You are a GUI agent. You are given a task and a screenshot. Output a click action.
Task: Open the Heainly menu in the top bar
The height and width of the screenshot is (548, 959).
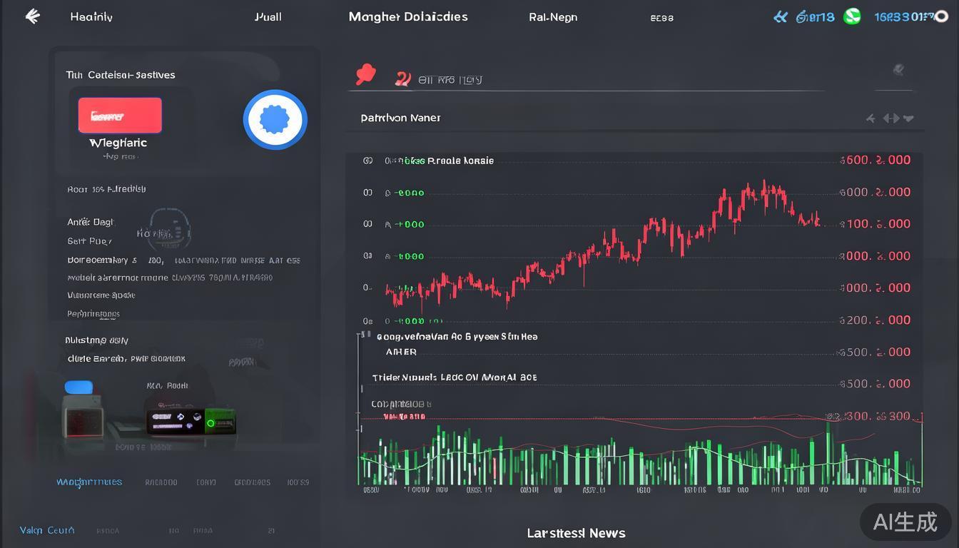[x=91, y=16]
